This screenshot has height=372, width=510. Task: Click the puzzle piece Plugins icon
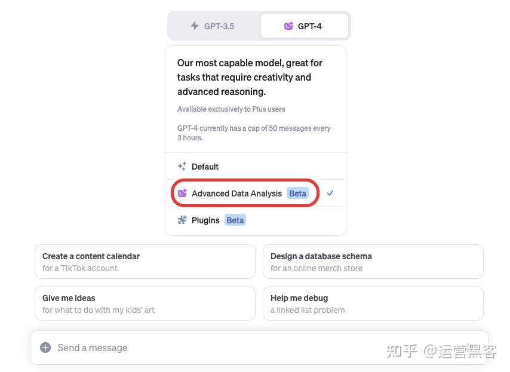tap(182, 220)
